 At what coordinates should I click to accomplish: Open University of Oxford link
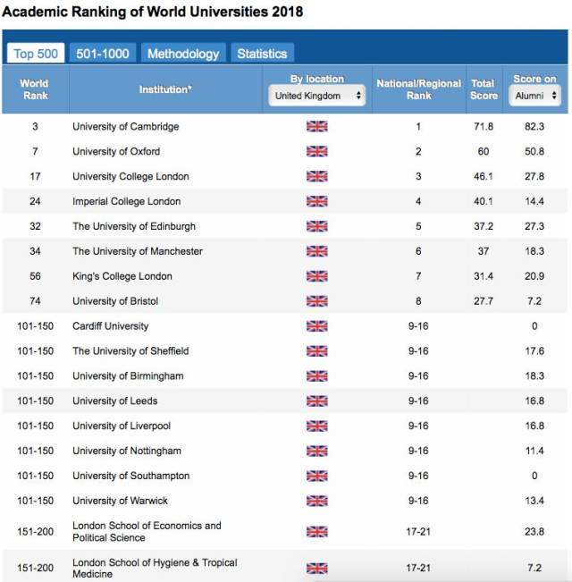(x=116, y=151)
